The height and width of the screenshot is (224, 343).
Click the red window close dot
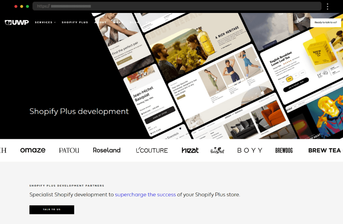pos(16,6)
